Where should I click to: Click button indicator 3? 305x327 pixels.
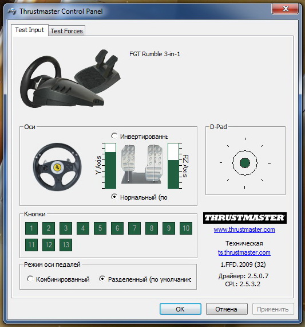[x=66, y=228]
